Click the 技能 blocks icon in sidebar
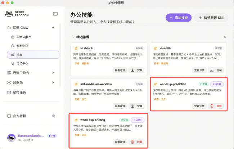The width and height of the screenshot is (234, 149). click(x=13, y=55)
